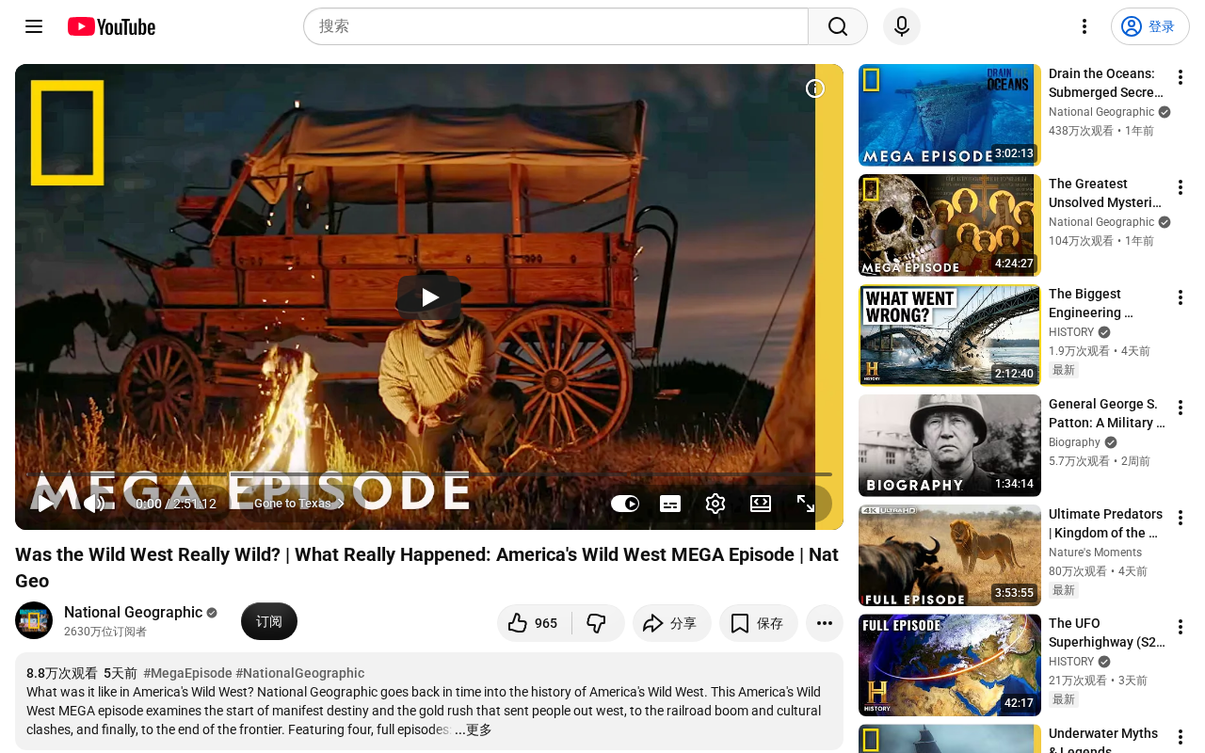The height and width of the screenshot is (753, 1205).
Task: Open title 'General George S. Patton: A Military …'
Action: 1107,413
